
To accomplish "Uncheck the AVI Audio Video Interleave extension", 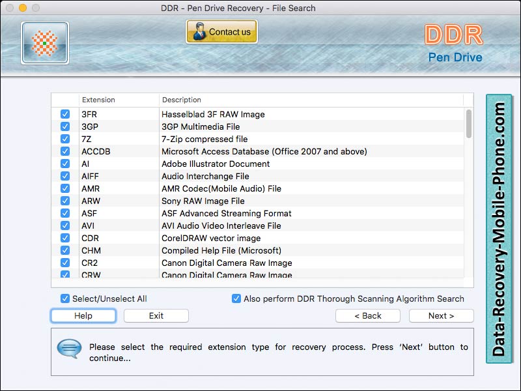I will click(65, 225).
